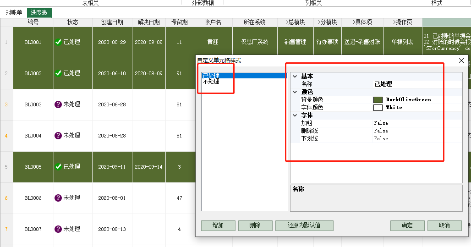Collapse the 颜色 property group
Image resolution: width=471 pixels, height=247 pixels.
coord(295,92)
